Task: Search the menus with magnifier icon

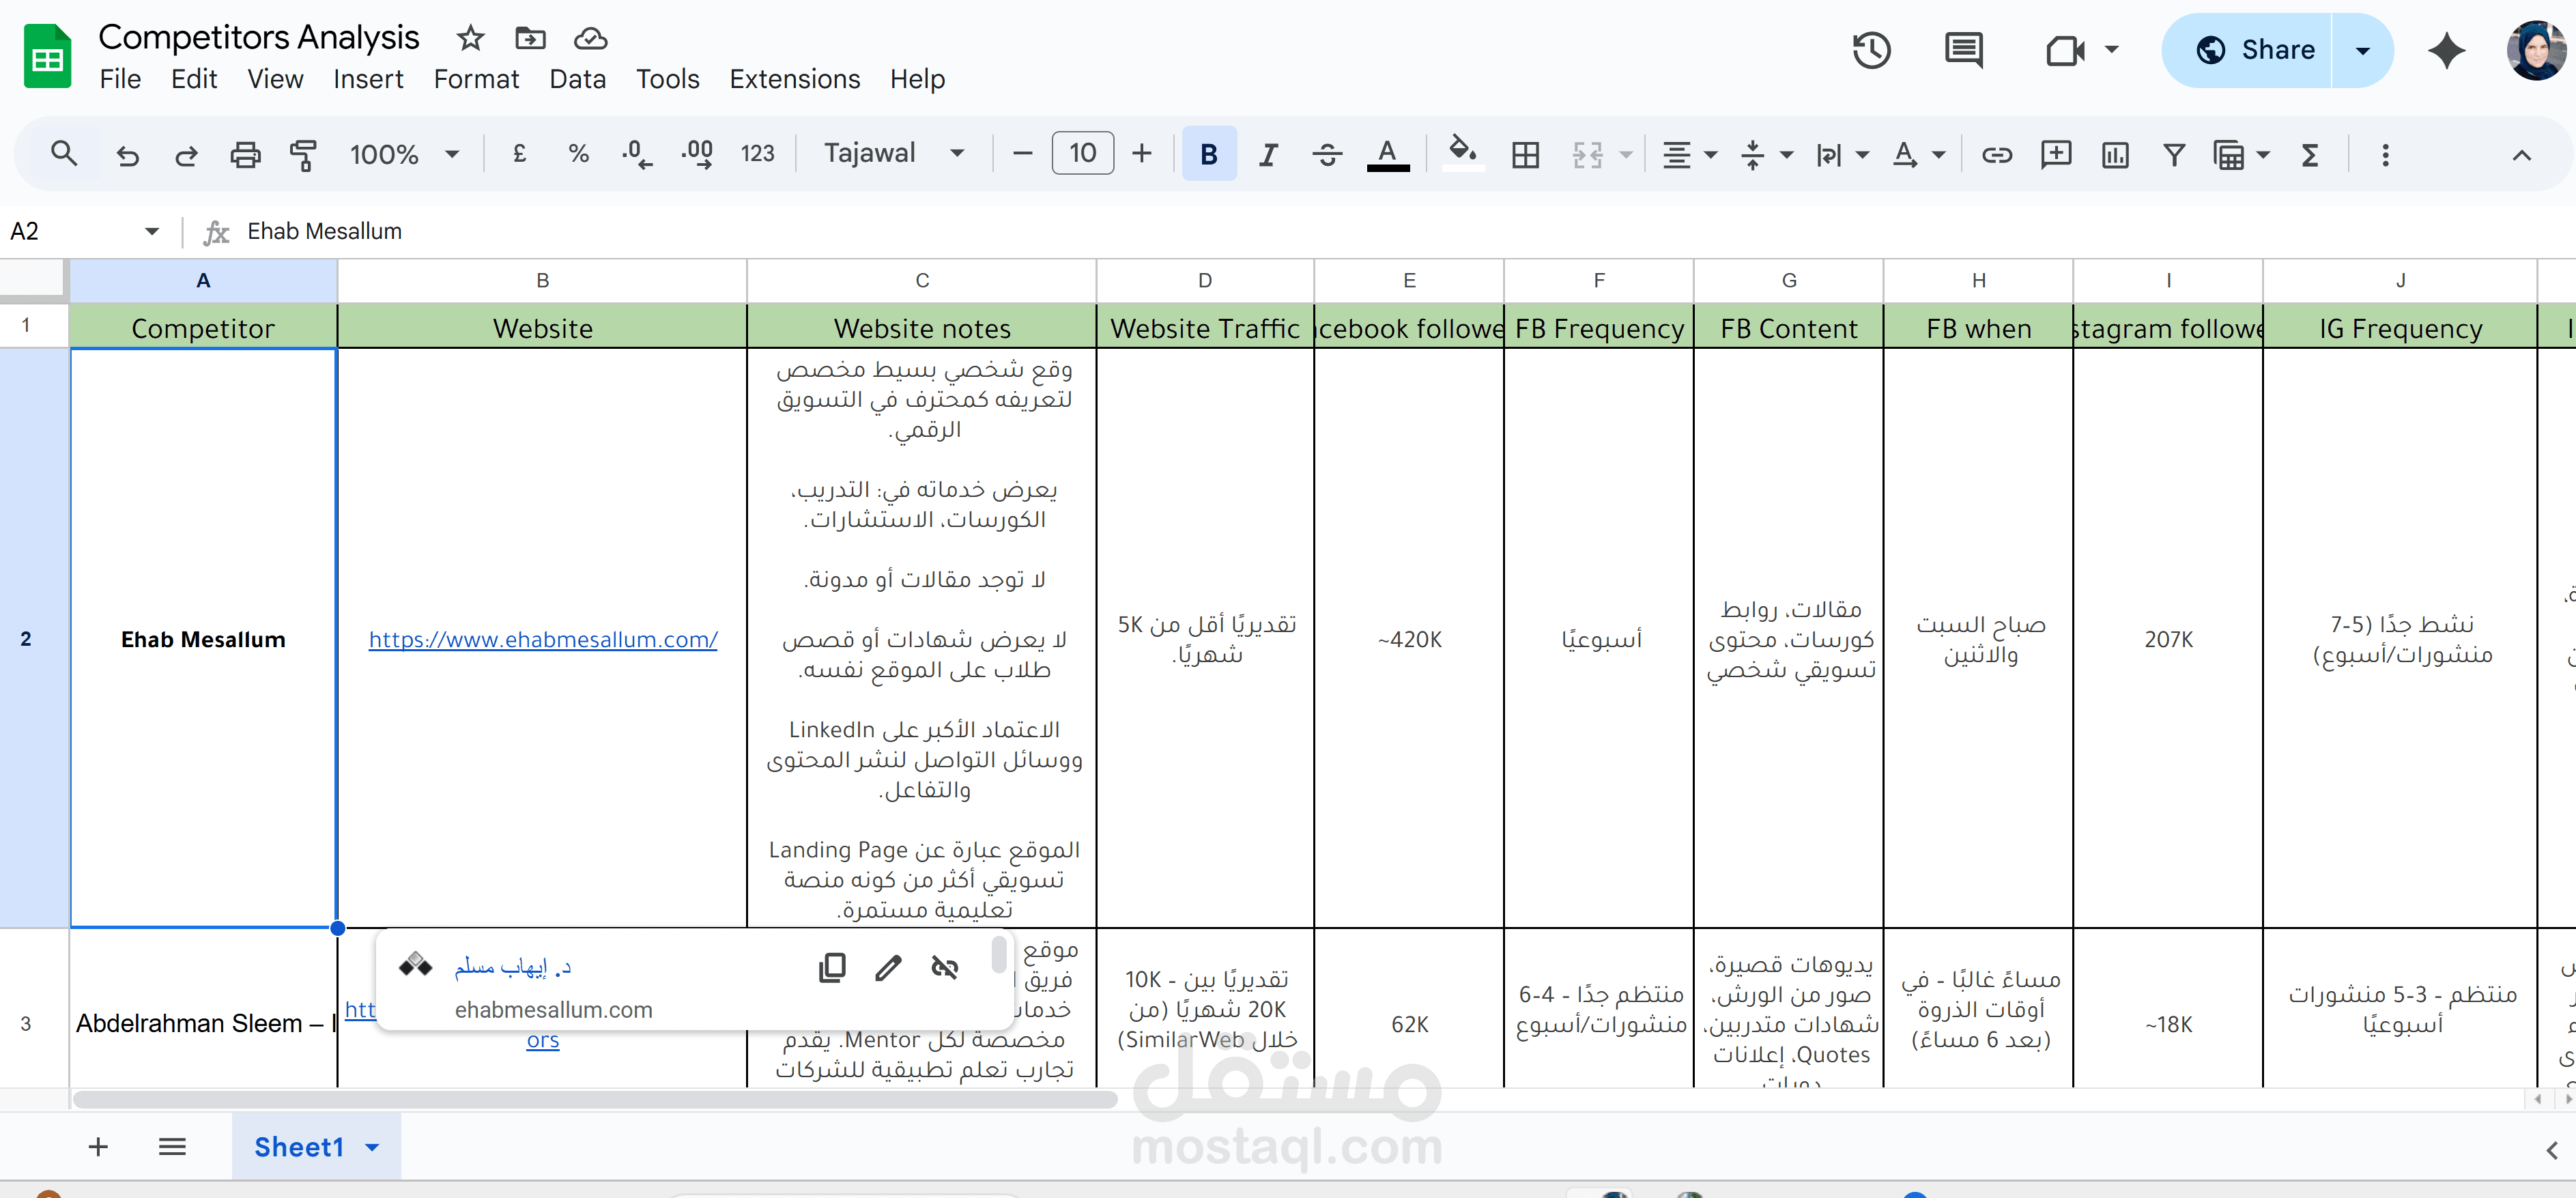Action: click(64, 154)
